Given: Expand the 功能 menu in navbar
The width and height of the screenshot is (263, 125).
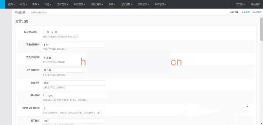Looking at the screenshot, I should point(48,4).
